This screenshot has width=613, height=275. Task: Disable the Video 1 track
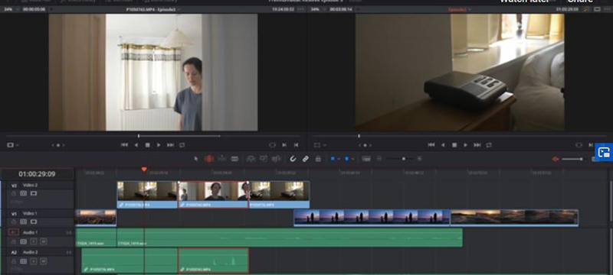point(34,222)
